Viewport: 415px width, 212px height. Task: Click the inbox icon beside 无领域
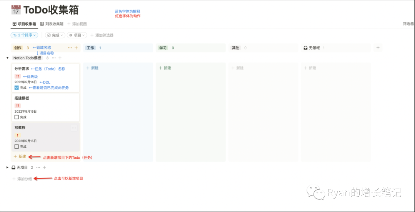tap(305, 48)
